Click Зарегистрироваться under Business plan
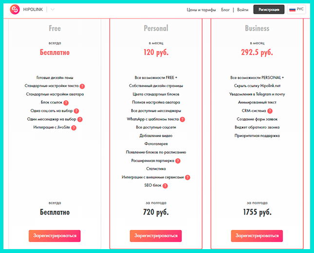314x253 pixels. tap(257, 236)
